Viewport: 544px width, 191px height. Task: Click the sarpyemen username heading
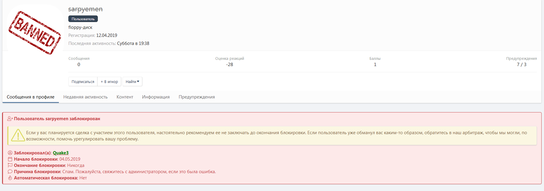[x=85, y=9]
